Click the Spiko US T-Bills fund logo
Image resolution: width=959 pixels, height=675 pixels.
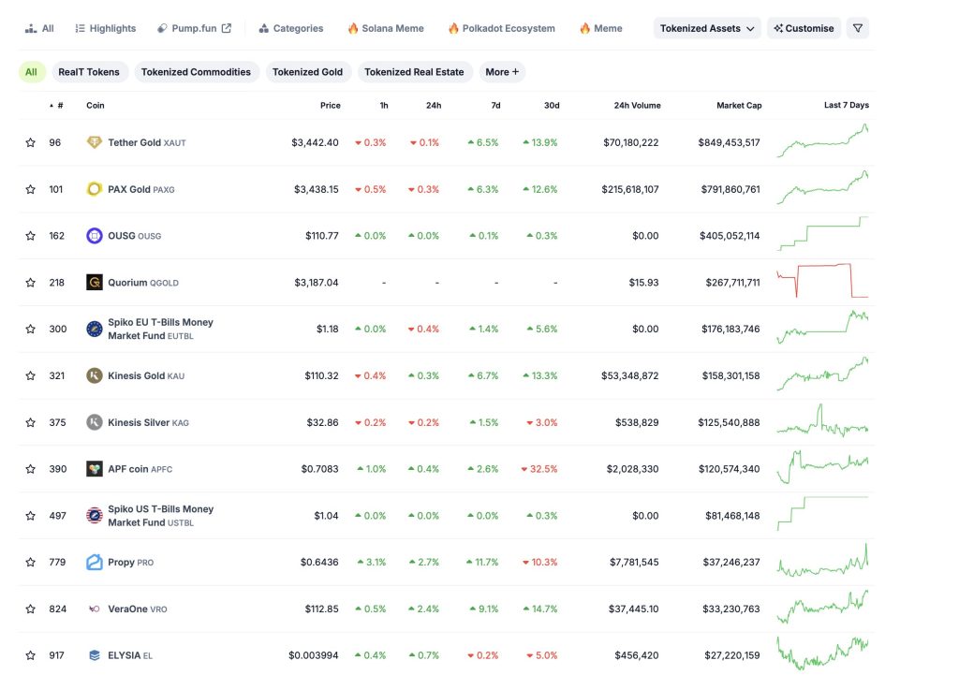pyautogui.click(x=95, y=516)
